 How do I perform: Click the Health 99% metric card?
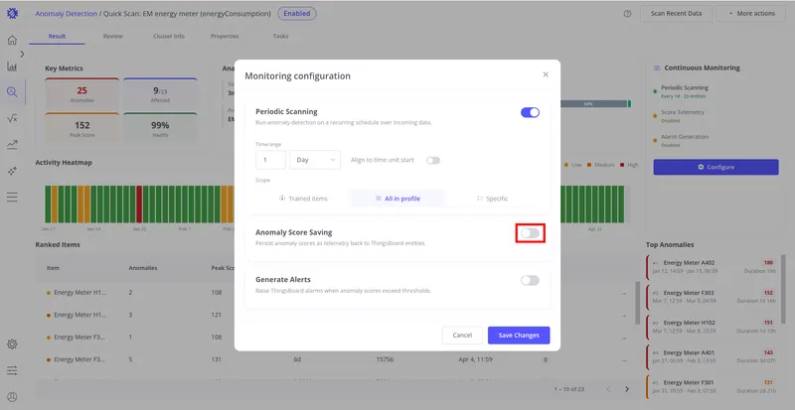coord(160,129)
